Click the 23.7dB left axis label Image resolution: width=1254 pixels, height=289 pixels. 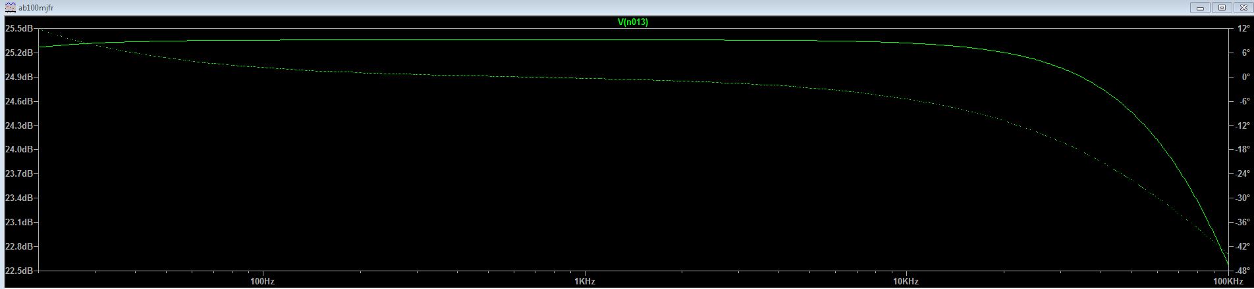pos(18,174)
